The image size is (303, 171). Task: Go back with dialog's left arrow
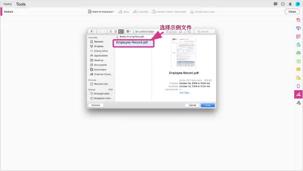[100, 31]
